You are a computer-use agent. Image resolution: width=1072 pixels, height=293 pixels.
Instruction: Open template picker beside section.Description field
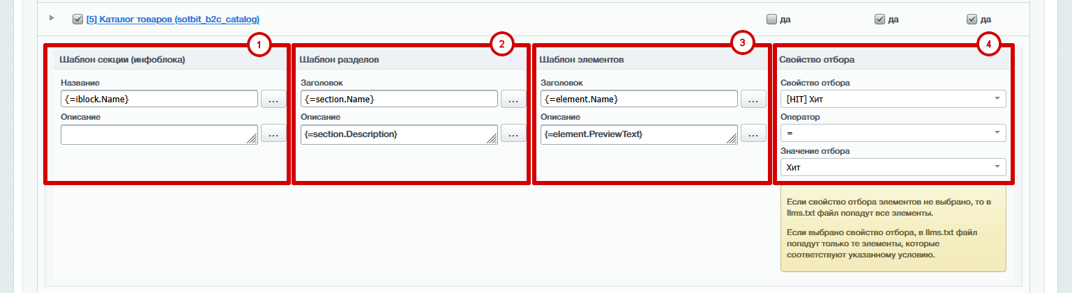click(513, 134)
